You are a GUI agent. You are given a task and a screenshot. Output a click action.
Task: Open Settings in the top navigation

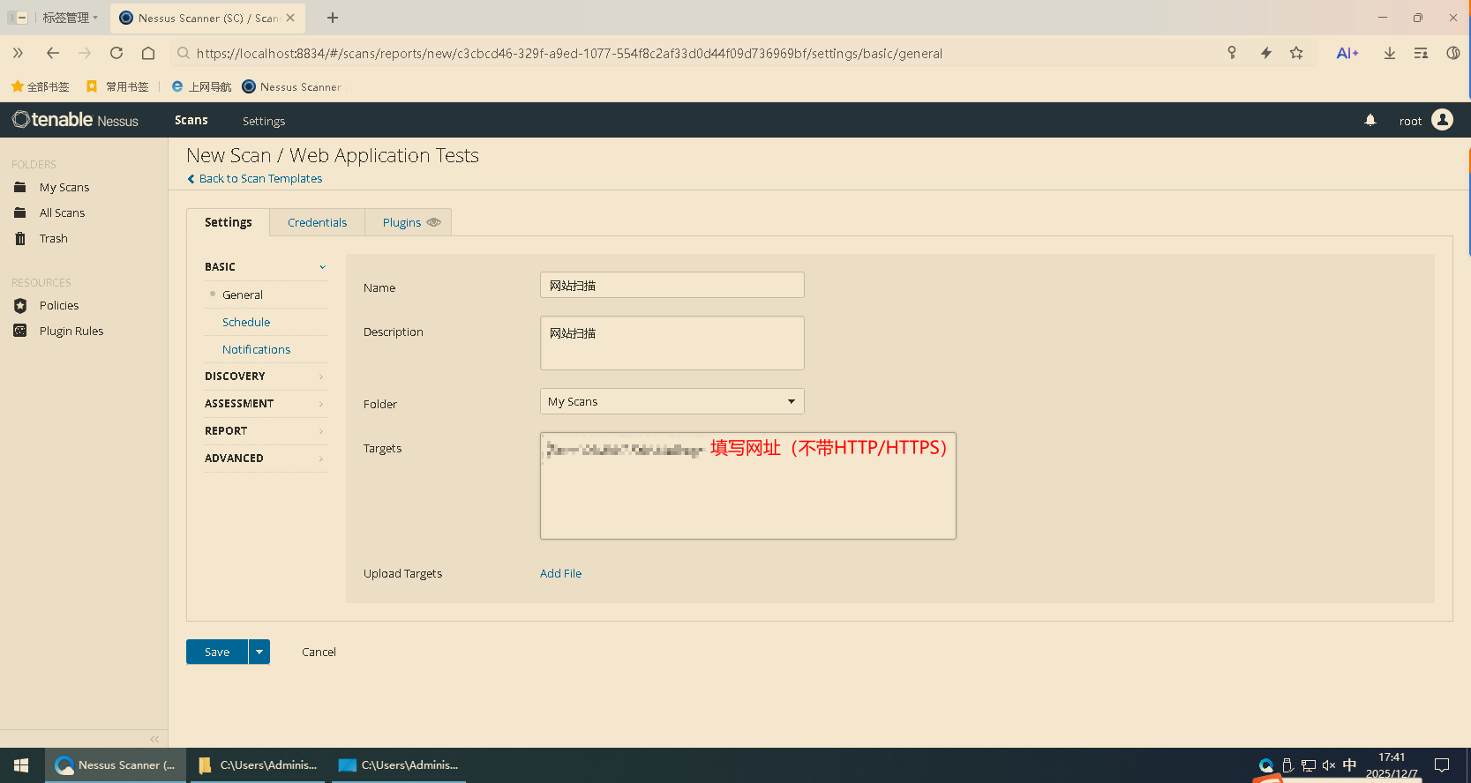coord(264,122)
